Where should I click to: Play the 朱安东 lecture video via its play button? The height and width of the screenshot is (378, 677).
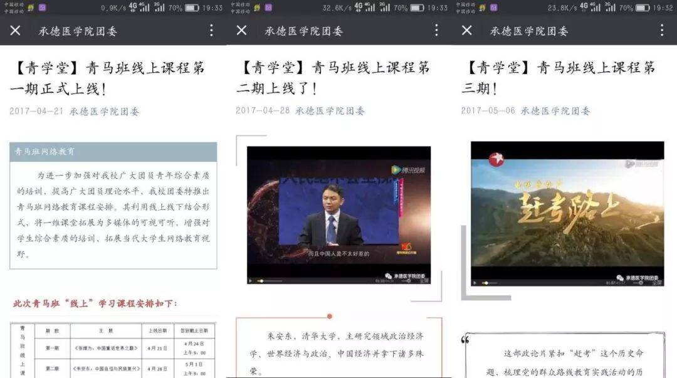250,281
